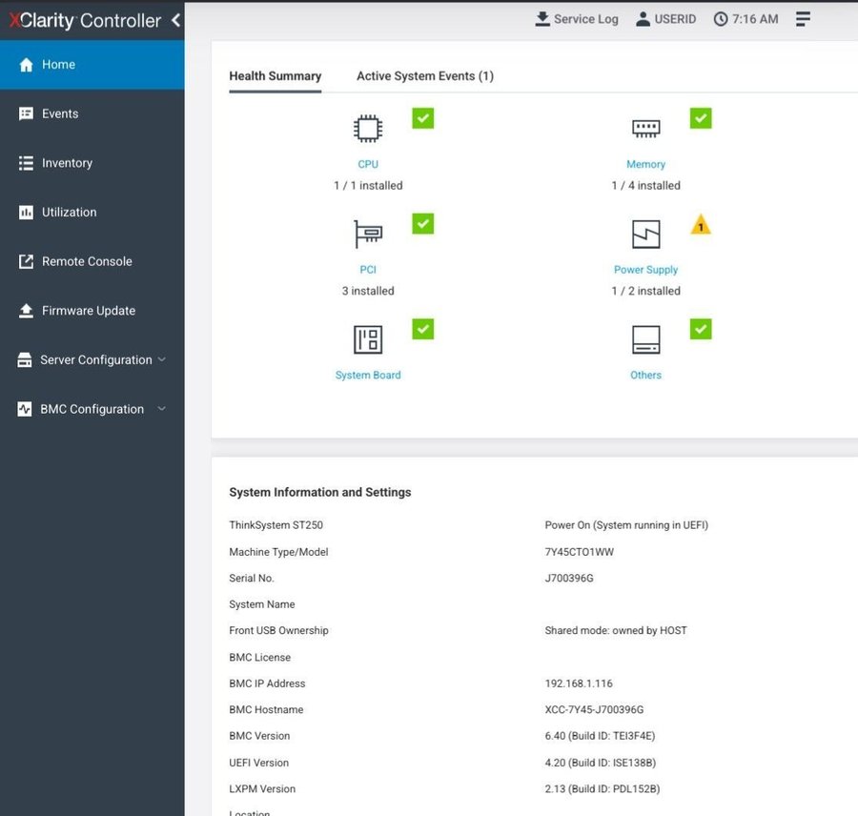Download the Service Log
The image size is (858, 816).
[577, 19]
